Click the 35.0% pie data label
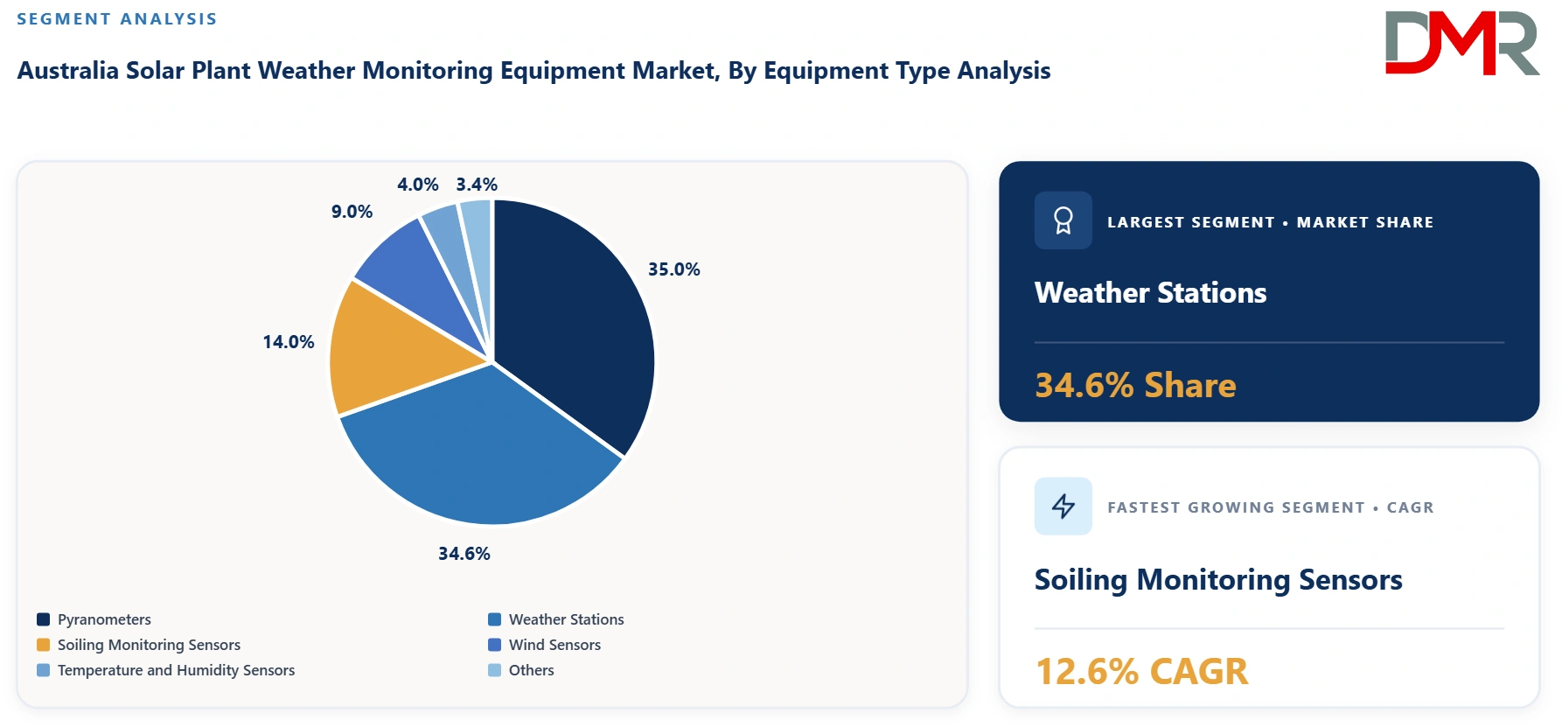Screen dimensions: 1562x727 click(x=673, y=269)
